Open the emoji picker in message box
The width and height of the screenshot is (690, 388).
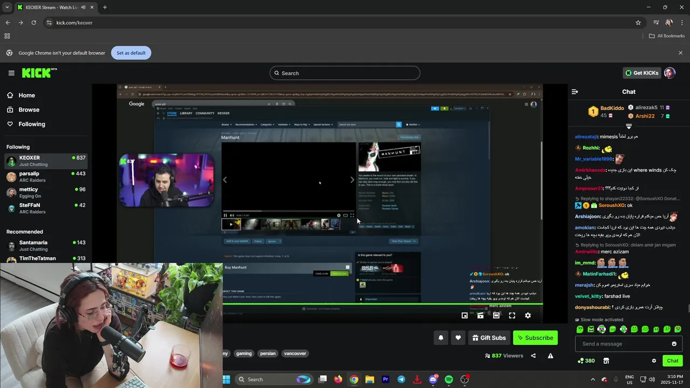click(x=674, y=344)
